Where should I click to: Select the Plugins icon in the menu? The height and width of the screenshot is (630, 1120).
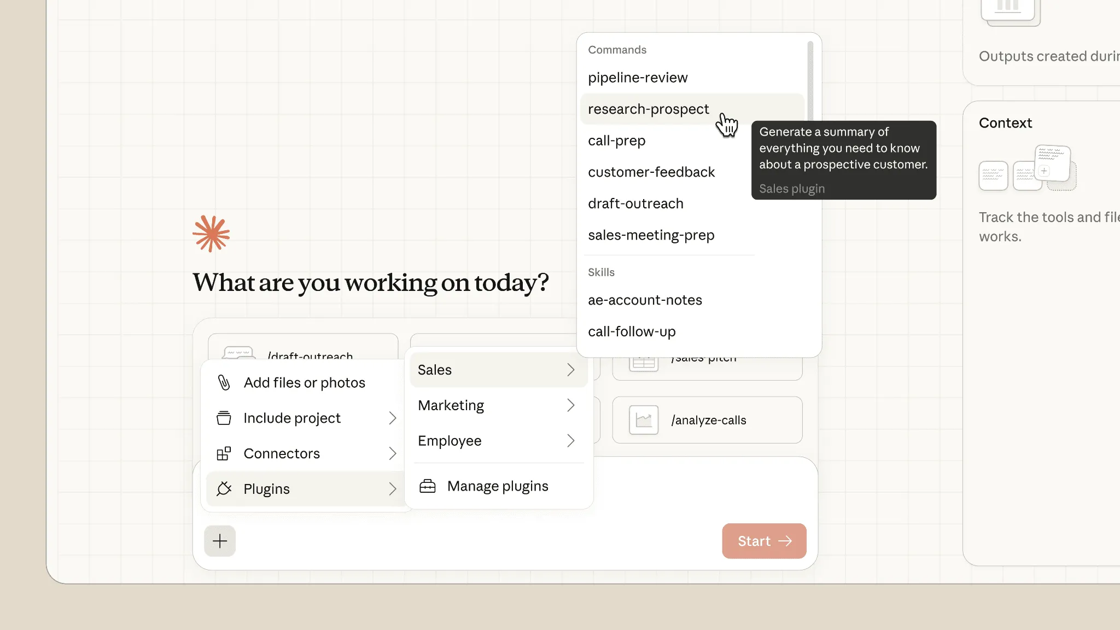[223, 488]
